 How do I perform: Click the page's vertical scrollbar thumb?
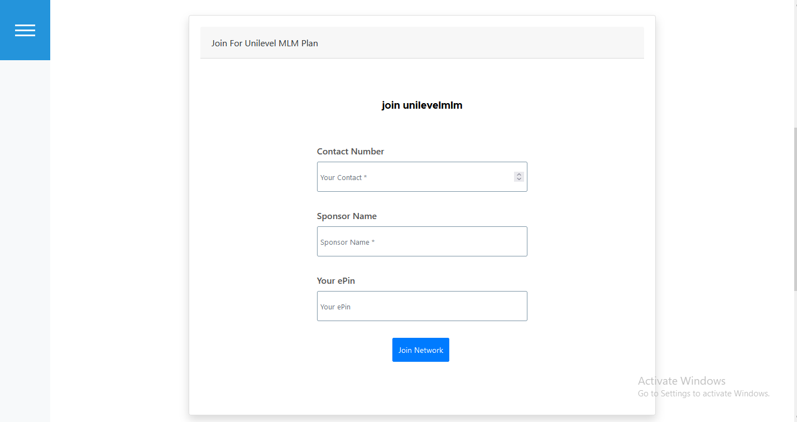[x=794, y=209]
